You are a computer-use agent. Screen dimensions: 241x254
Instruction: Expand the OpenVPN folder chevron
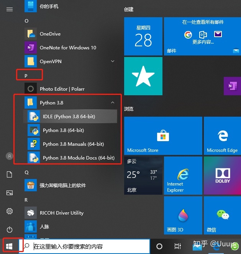click(x=113, y=61)
